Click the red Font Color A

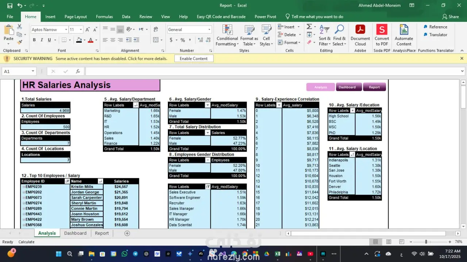tap(90, 40)
